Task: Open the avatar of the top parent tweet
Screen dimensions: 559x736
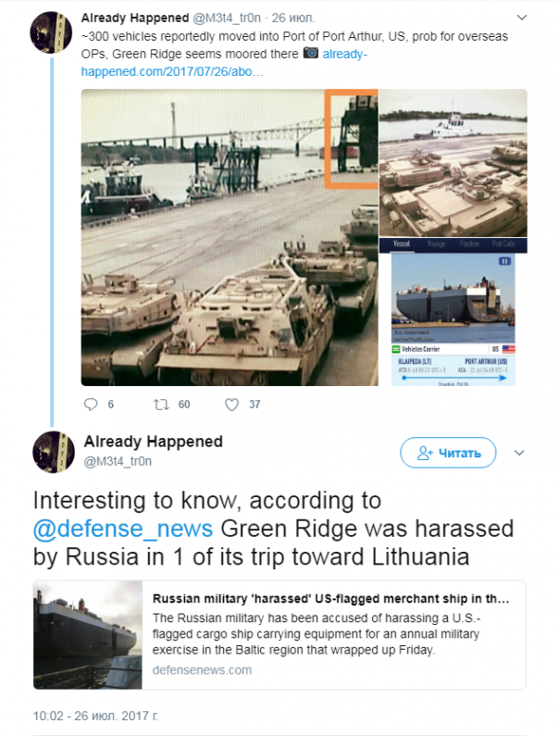Action: pos(53,32)
